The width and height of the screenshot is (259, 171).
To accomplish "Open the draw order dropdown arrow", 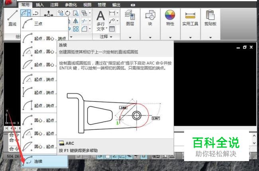I will 90,13.
